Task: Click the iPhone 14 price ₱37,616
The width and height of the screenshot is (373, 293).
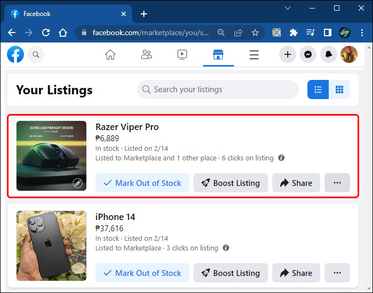Action: pyautogui.click(x=109, y=229)
